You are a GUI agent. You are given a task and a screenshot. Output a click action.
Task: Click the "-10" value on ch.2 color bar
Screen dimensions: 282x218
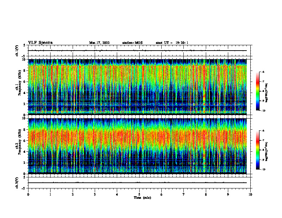point(263,170)
